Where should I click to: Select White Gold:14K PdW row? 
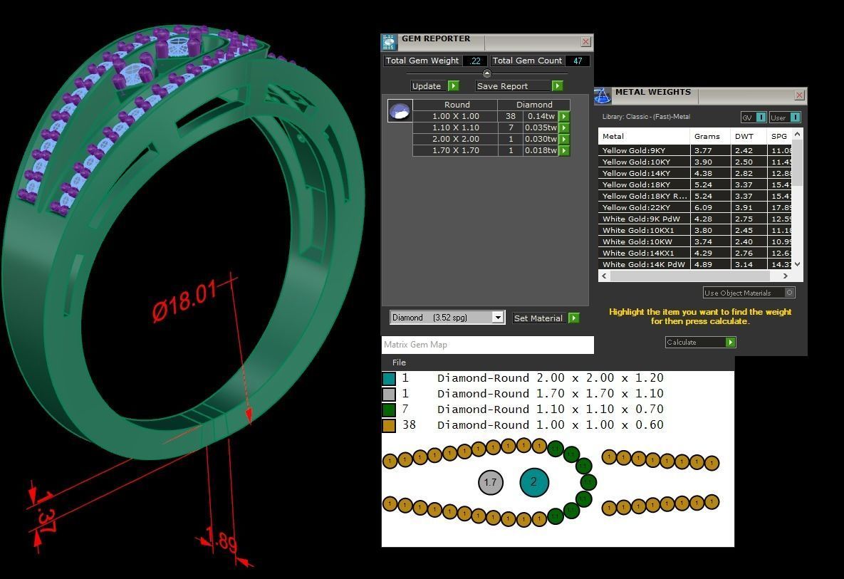695,264
